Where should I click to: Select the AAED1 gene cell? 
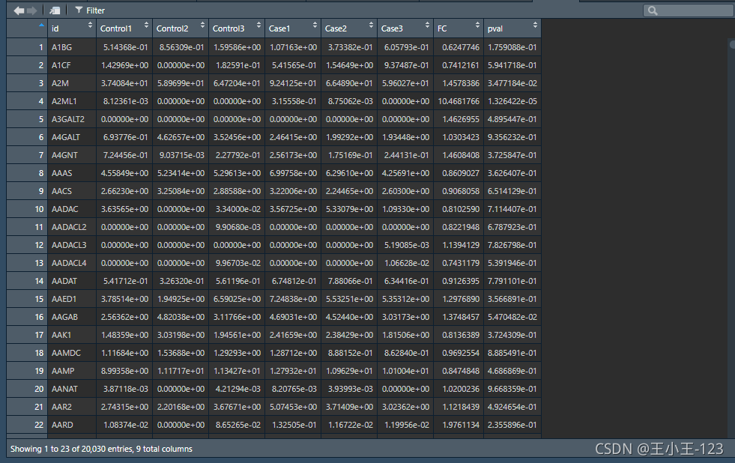[72, 299]
